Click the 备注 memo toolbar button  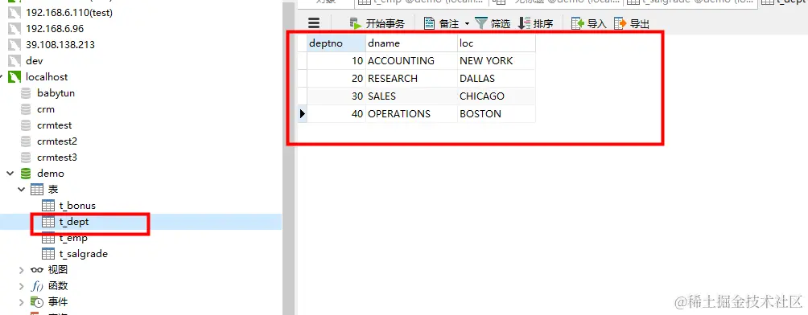click(441, 23)
